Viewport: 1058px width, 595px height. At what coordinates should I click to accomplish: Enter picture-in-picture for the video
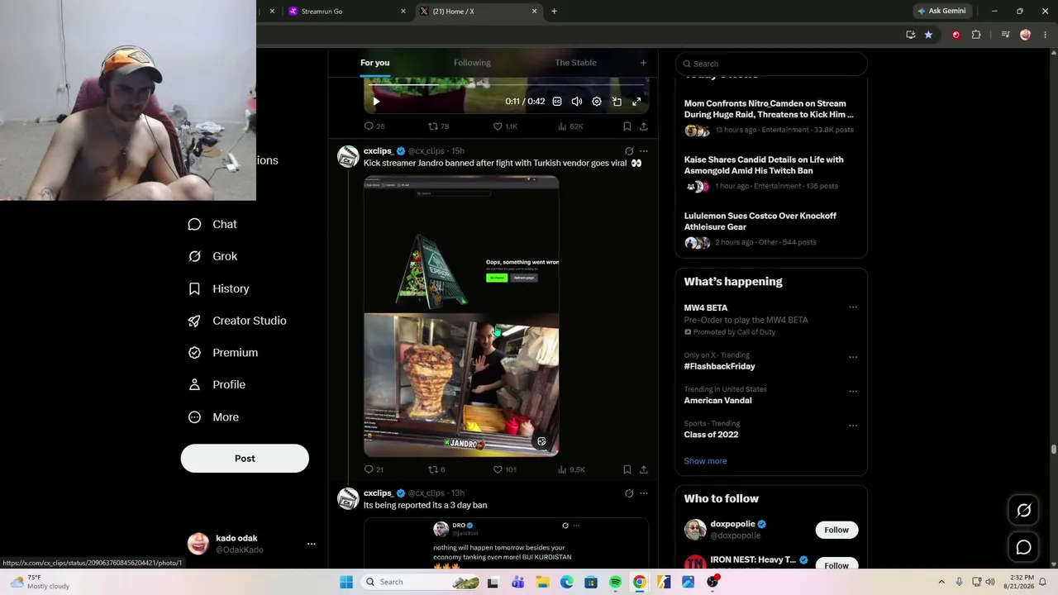coord(617,102)
